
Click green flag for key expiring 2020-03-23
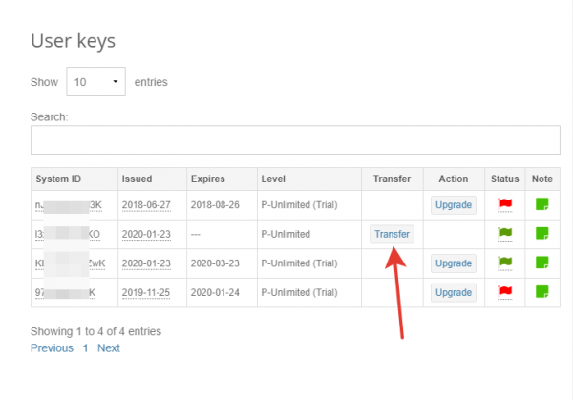pos(505,263)
